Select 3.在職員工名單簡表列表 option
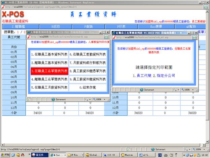This screenshot has height=158, width=210. [x=49, y=71]
